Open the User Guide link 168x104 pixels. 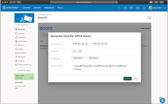point(145,28)
